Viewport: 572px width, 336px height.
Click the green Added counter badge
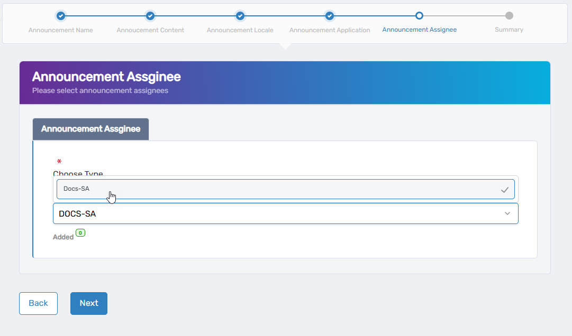[x=80, y=232]
